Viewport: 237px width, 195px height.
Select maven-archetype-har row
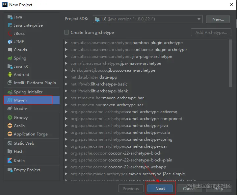tap(146, 98)
